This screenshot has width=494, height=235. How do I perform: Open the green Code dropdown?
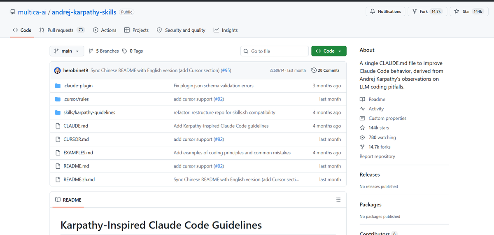click(x=329, y=51)
